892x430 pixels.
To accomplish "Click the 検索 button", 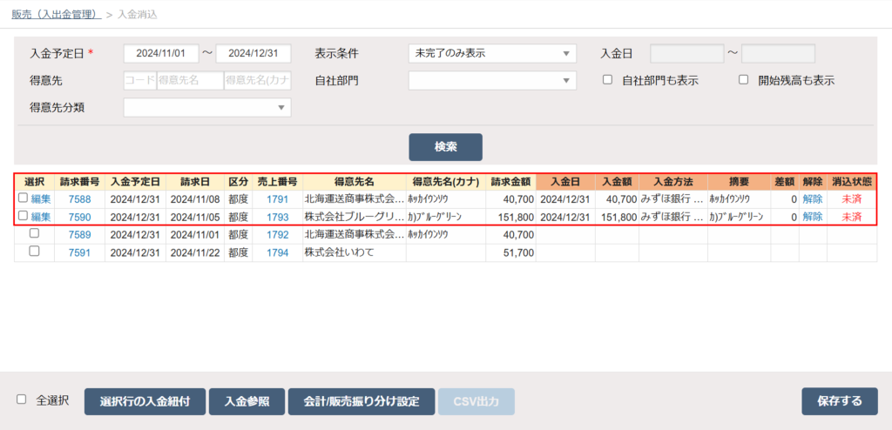I will pyautogui.click(x=445, y=147).
